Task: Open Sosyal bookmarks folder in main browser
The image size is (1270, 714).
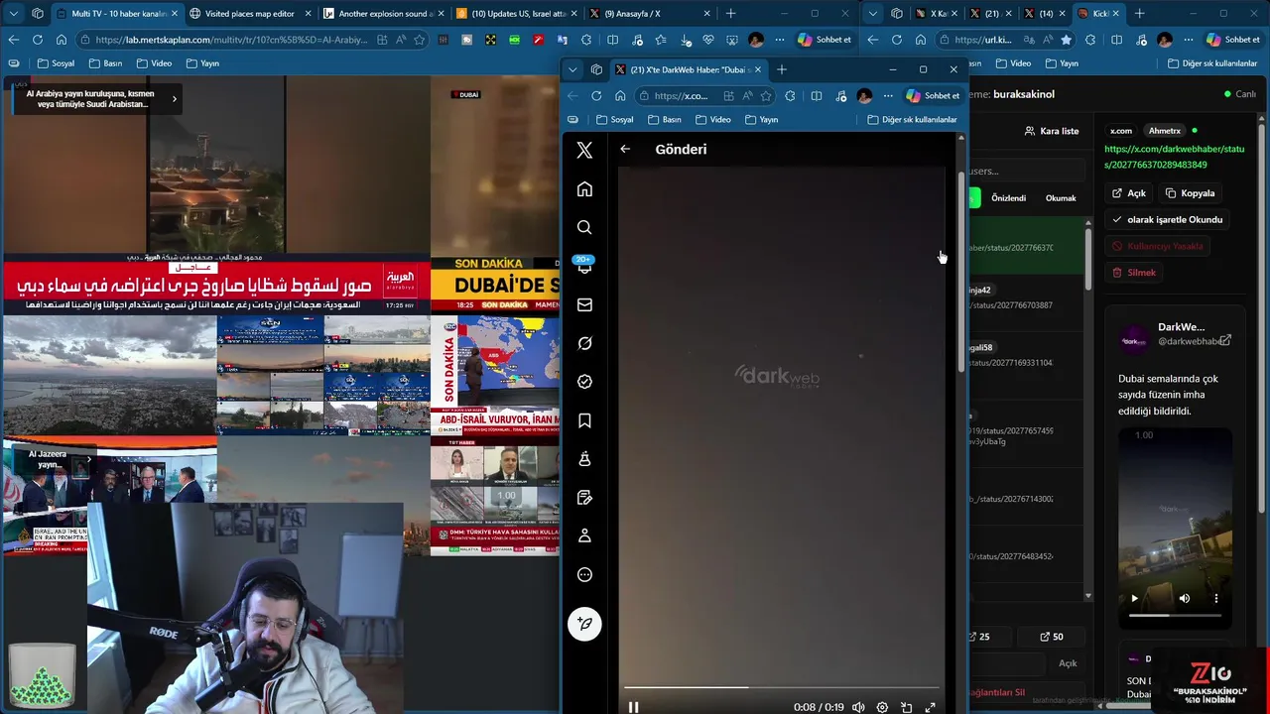Action: tap(56, 63)
